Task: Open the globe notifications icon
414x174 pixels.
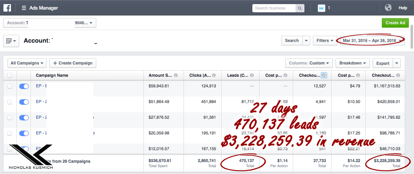Action: pos(388,8)
